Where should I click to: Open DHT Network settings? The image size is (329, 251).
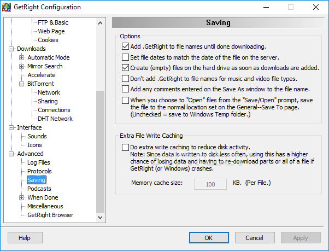click(x=55, y=119)
